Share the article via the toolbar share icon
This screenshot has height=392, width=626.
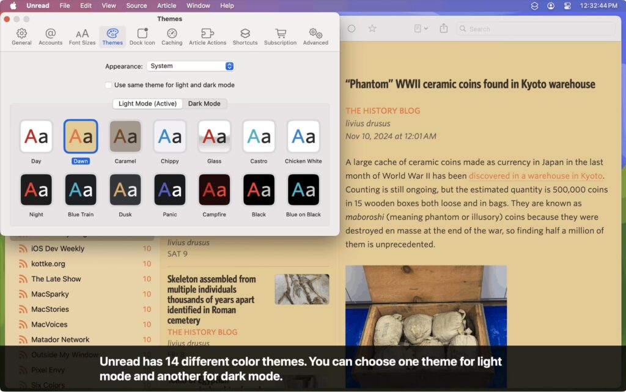click(x=443, y=28)
